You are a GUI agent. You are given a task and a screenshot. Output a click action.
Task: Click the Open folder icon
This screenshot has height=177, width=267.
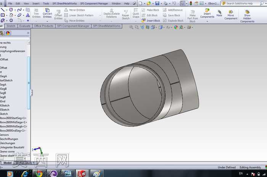click(x=149, y=3)
